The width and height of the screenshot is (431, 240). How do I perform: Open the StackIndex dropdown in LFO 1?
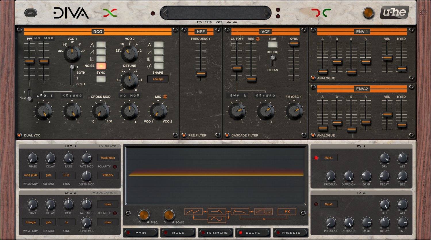(108, 158)
